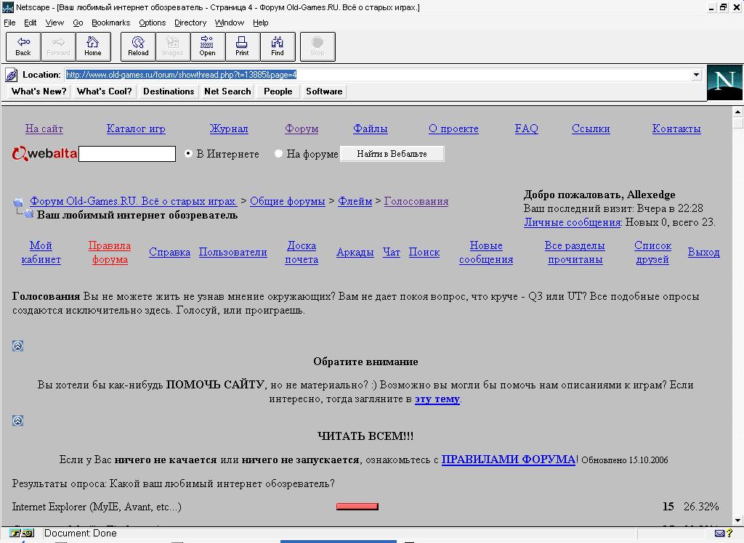This screenshot has width=744, height=543.
Task: Open the Location URL dropdown arrow
Action: tap(696, 75)
